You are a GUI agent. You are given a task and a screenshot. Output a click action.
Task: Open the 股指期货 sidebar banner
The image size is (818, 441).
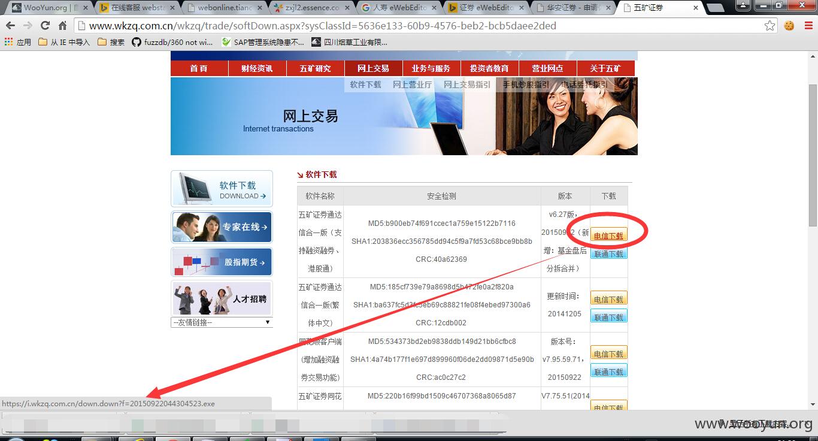(x=222, y=262)
